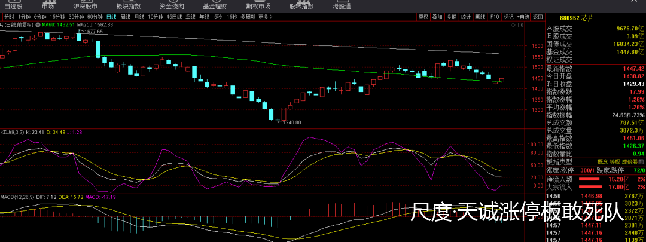Open the 港股通 section
Image resolution: width=646 pixels, height=242 pixels.
click(x=340, y=5)
